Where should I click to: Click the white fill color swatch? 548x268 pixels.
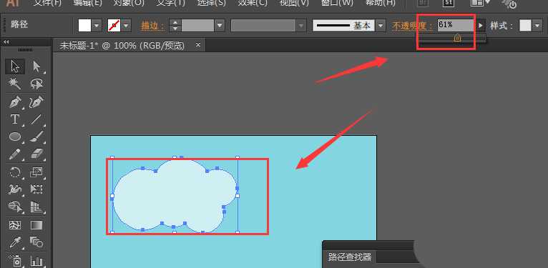tap(84, 25)
